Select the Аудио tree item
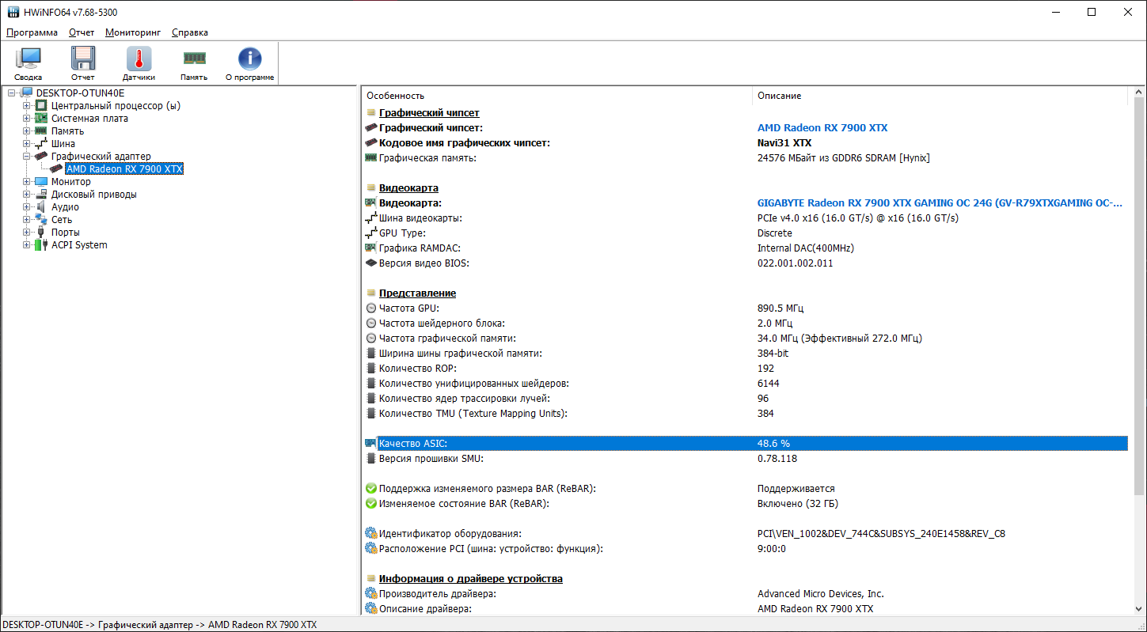Image resolution: width=1147 pixels, height=632 pixels. point(65,207)
